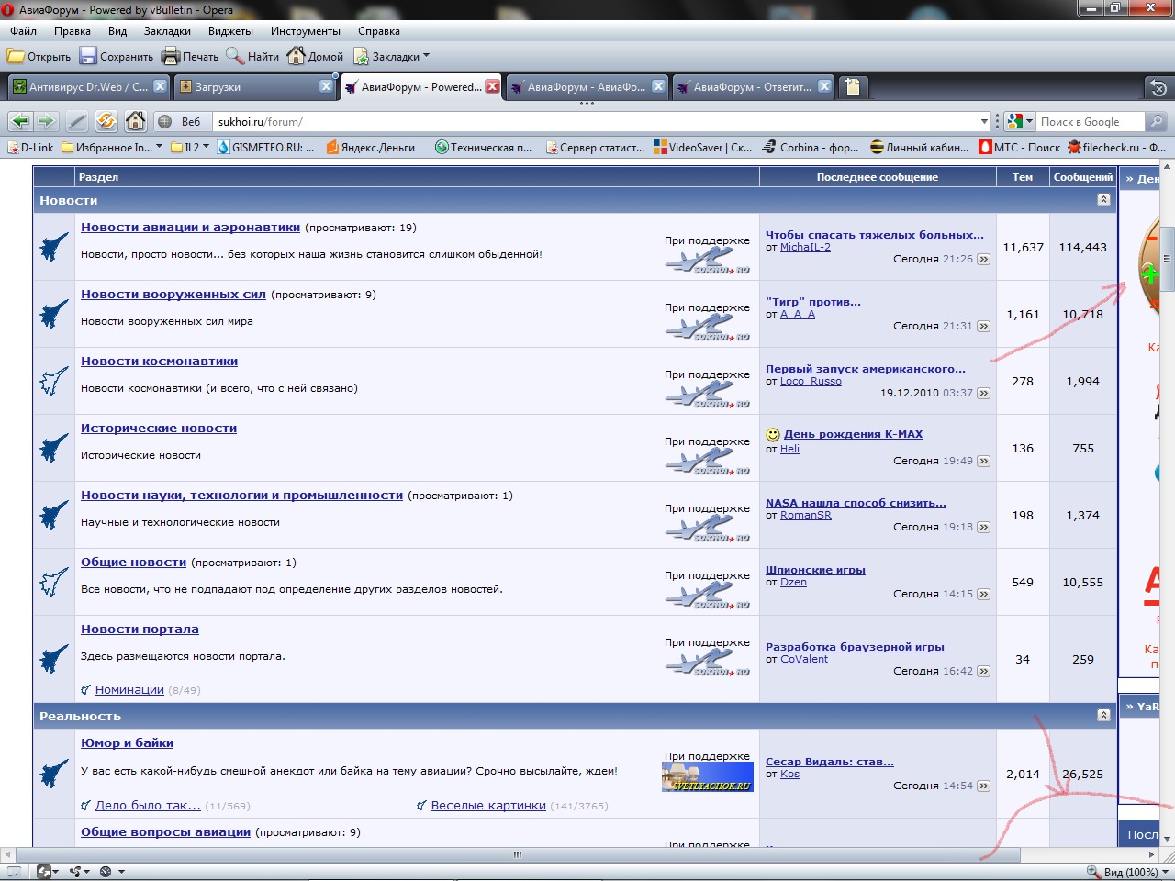Close the Антивирус Dr.Web tab
The height and width of the screenshot is (881, 1175).
[160, 86]
